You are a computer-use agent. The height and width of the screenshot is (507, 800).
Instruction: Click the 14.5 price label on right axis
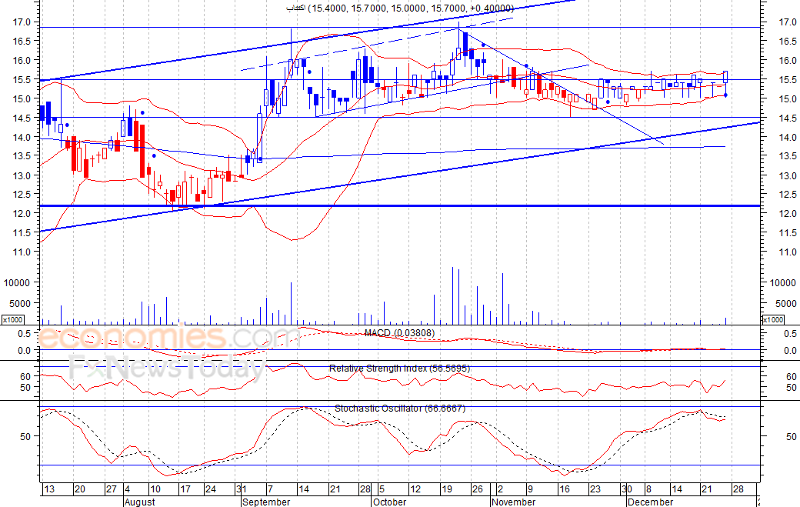tap(788, 118)
